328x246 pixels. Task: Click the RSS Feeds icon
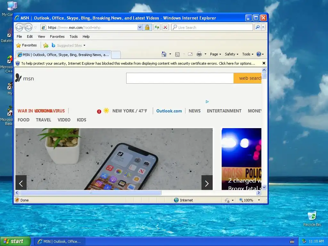pos(177,54)
